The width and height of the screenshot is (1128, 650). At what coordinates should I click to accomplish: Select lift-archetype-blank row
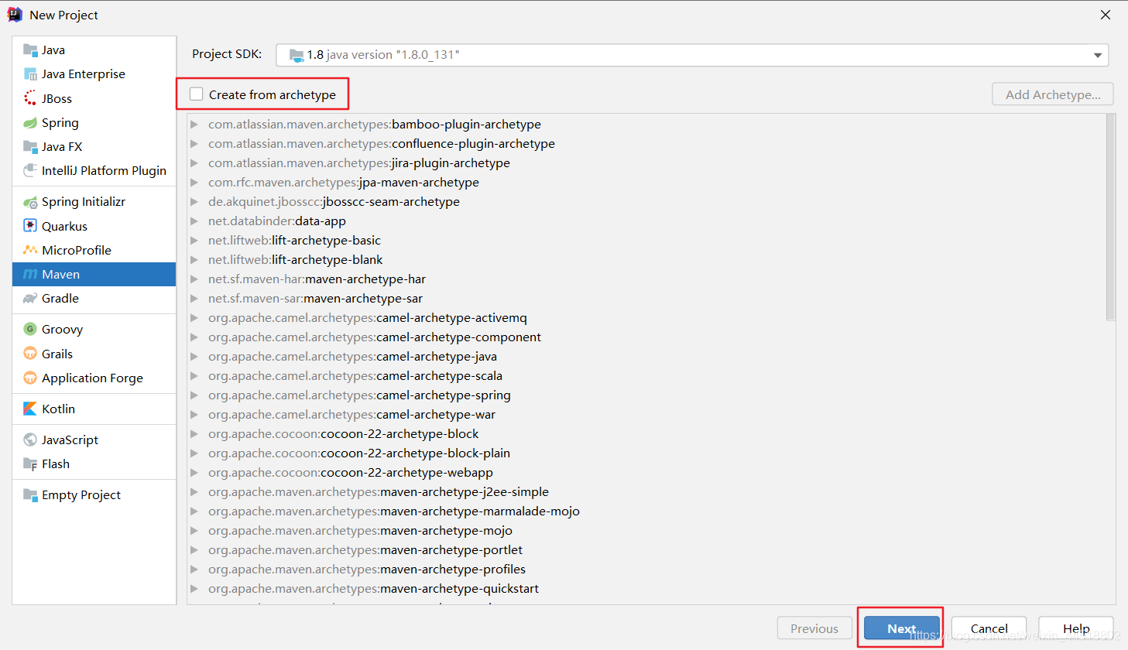tap(647, 260)
